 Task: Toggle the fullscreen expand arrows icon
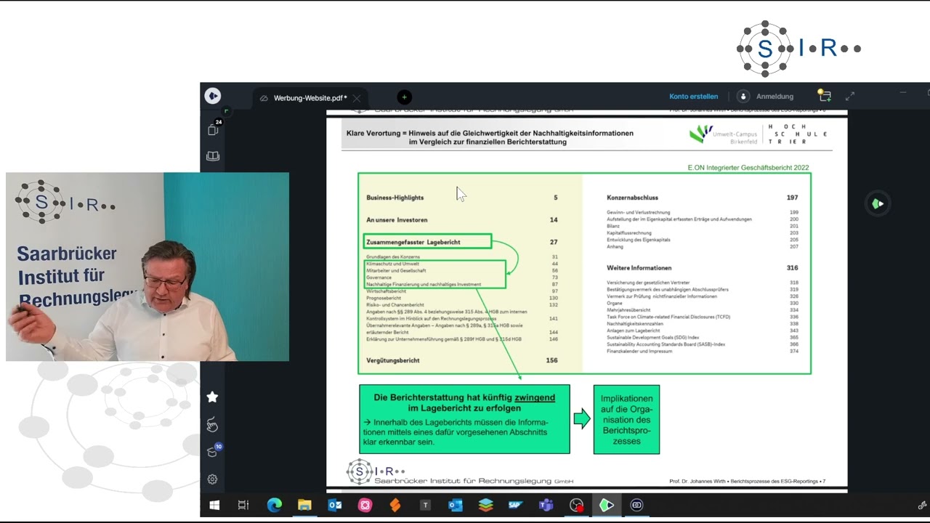[x=850, y=96]
